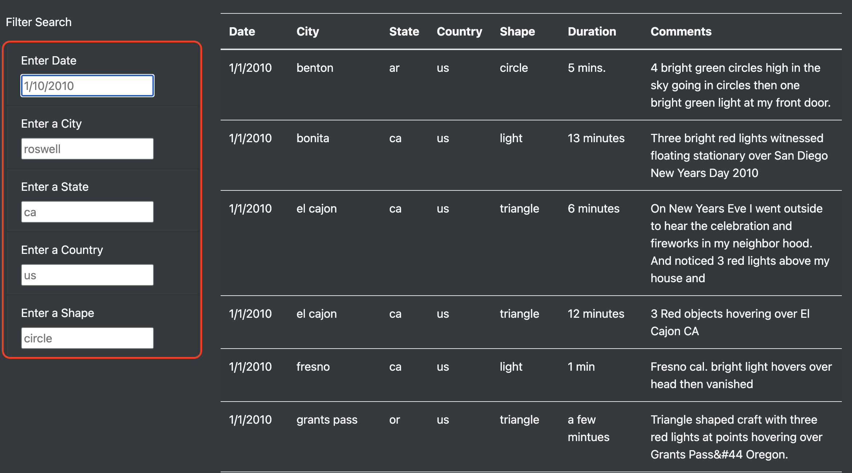Select the State column header
852x473 pixels.
pos(404,32)
